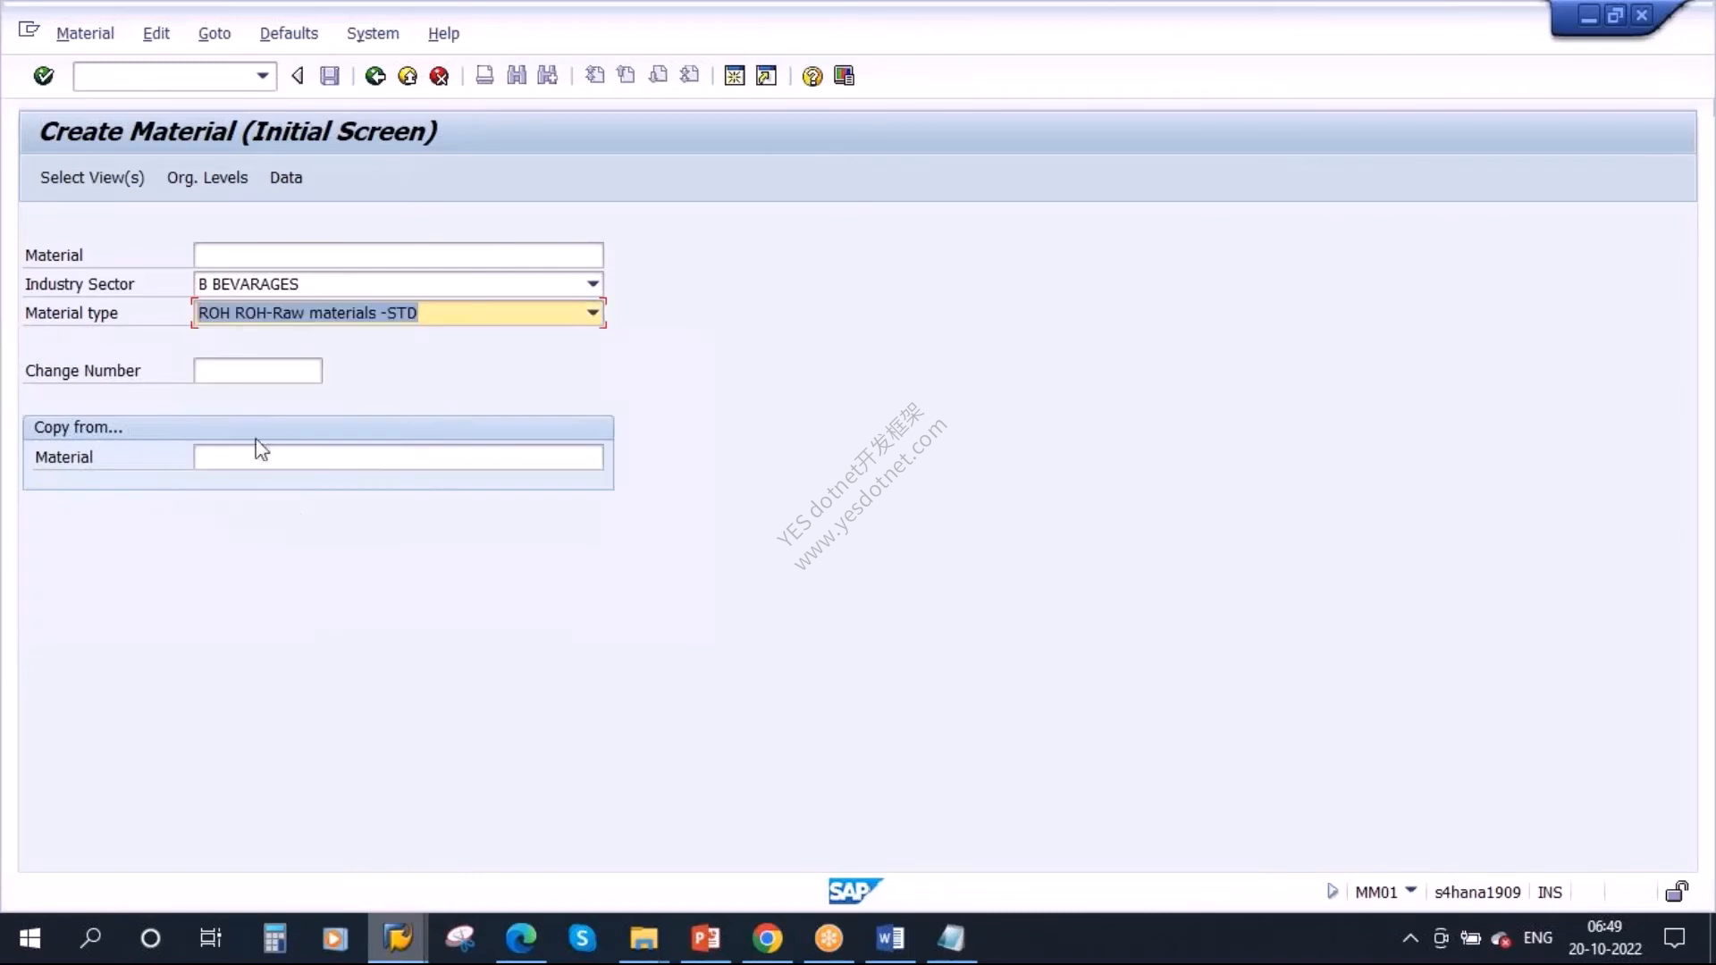Go to the First Page icon
The image size is (1716, 965).
[x=594, y=76]
